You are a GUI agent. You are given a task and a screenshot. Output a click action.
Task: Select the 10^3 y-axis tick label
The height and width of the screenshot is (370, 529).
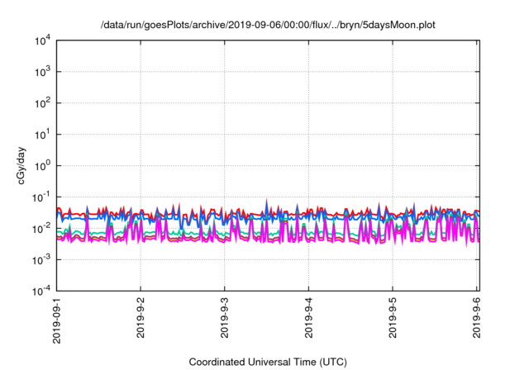coord(42,72)
